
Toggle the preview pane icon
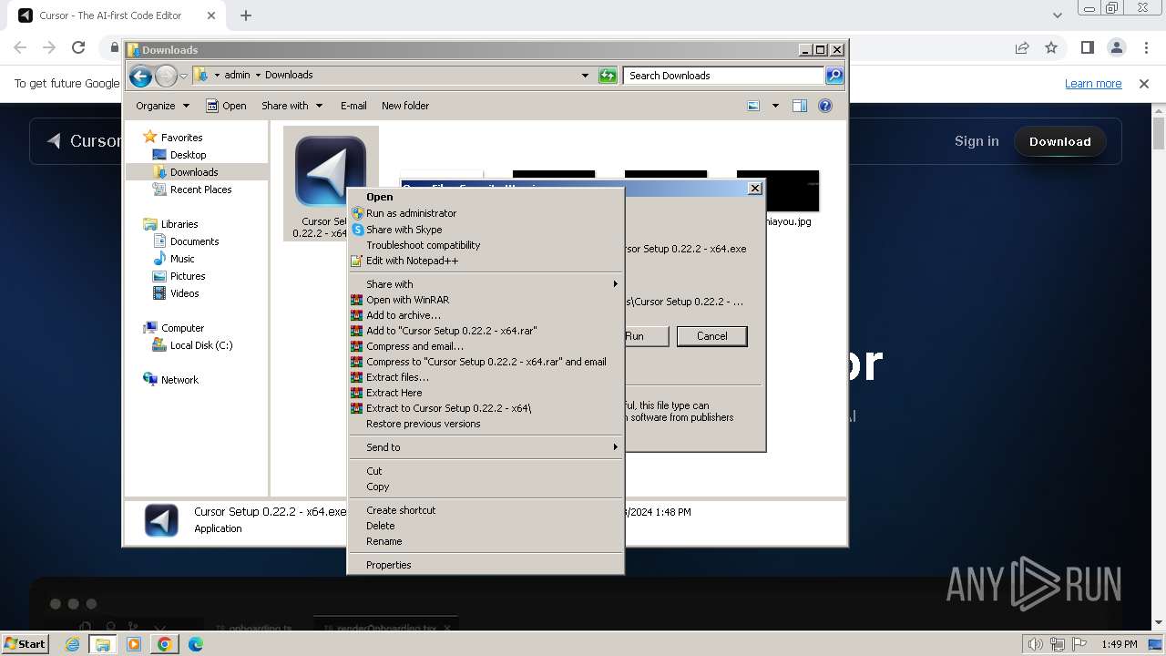click(800, 106)
